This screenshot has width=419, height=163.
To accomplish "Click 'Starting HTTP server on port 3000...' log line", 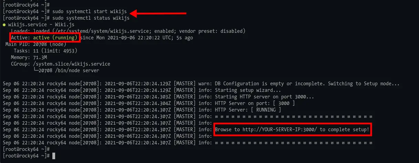I will pyautogui.click(x=264, y=97).
